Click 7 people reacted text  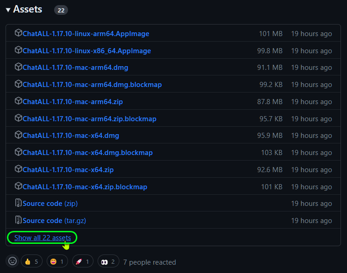pos(149,262)
